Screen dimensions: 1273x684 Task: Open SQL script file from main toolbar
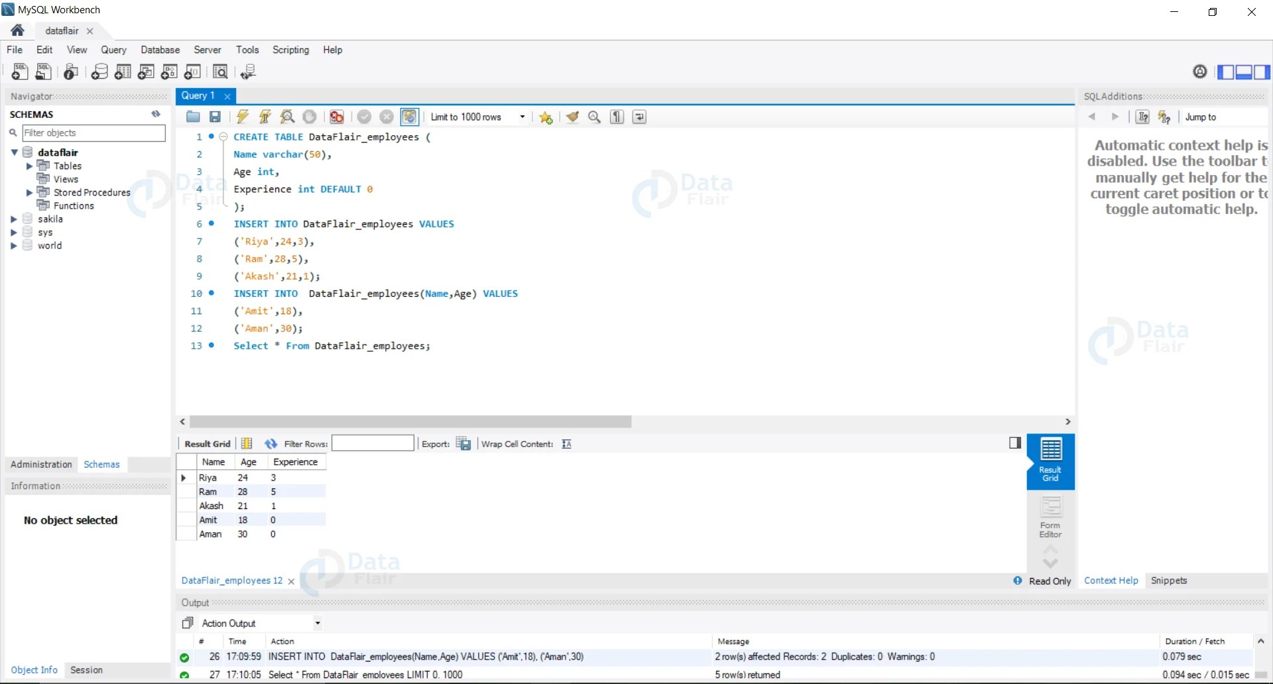[x=44, y=72]
